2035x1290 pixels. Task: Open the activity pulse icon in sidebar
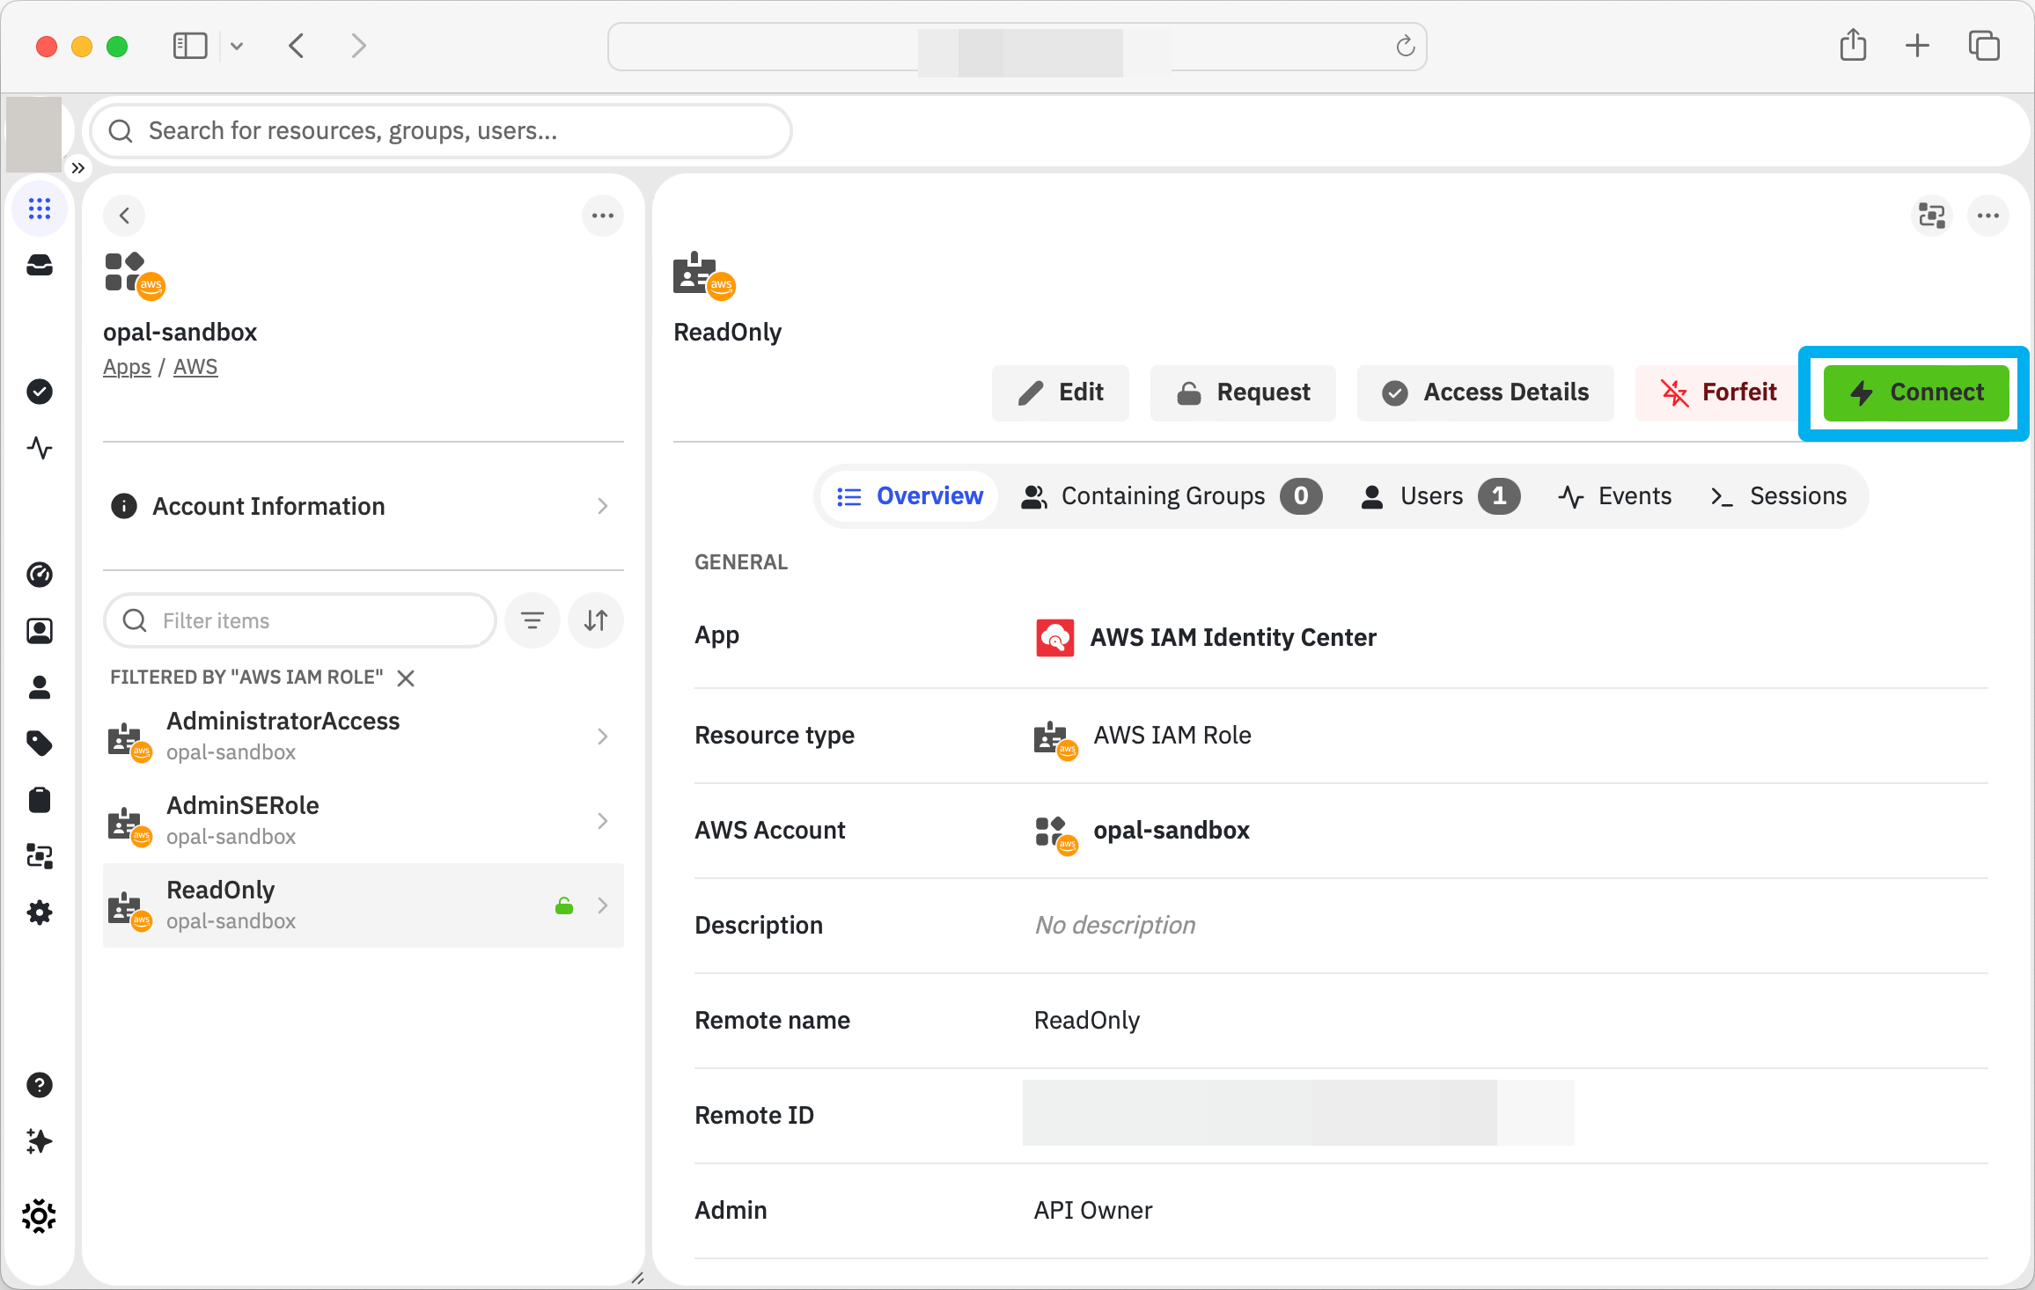40,448
